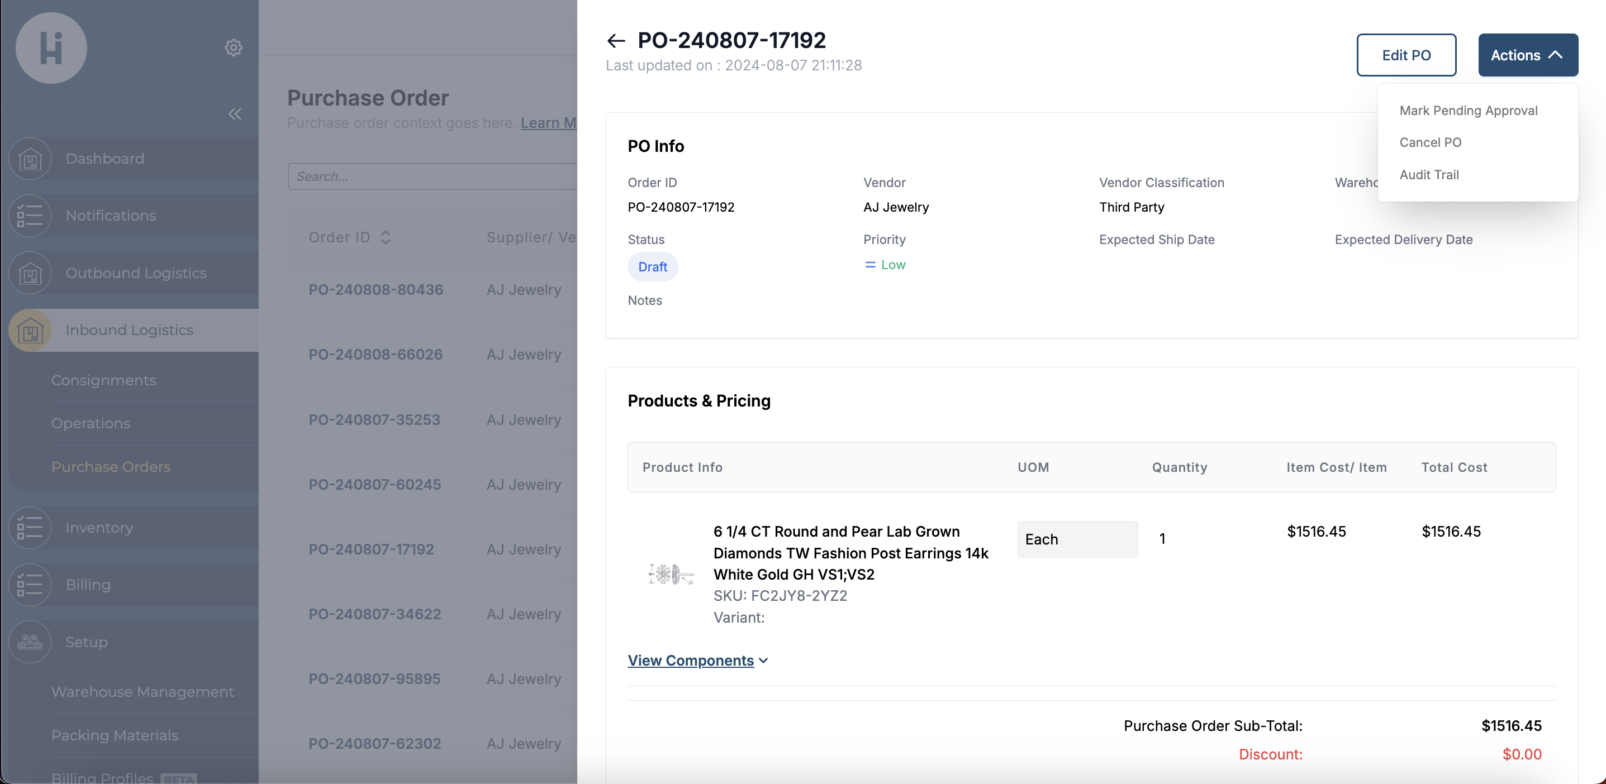Click the Outbound Logistics warehouse icon
Image resolution: width=1606 pixels, height=784 pixels.
click(30, 273)
